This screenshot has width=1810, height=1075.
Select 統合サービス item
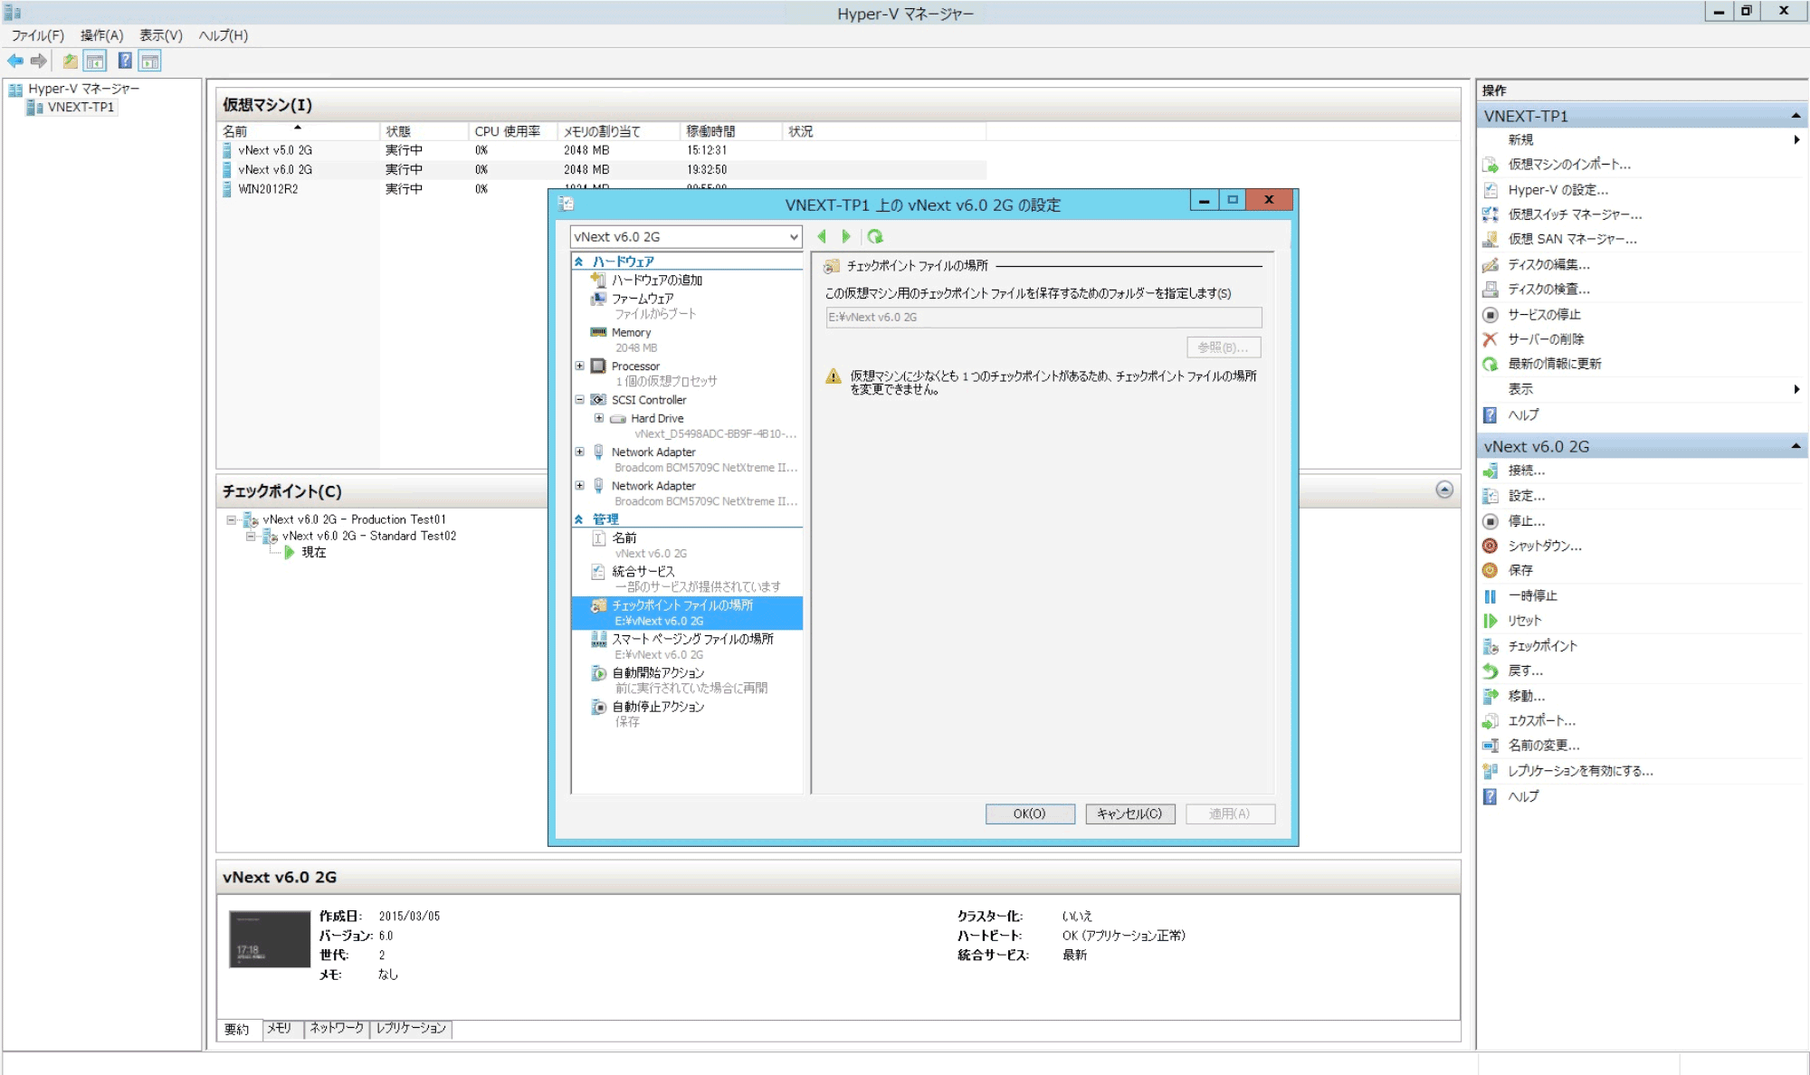coord(643,572)
